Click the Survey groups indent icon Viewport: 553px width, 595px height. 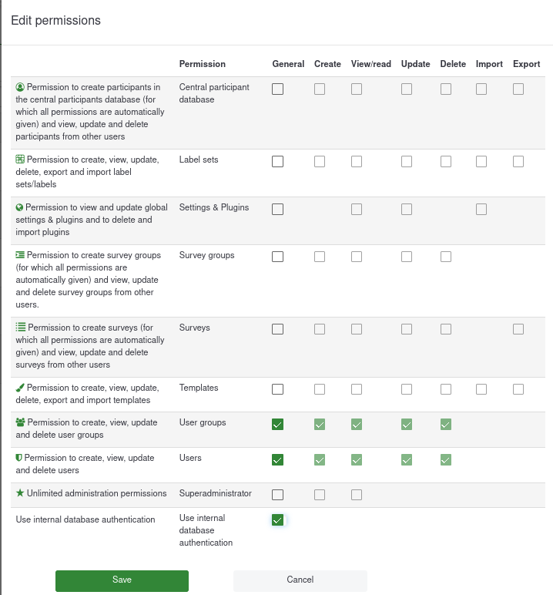click(x=20, y=255)
